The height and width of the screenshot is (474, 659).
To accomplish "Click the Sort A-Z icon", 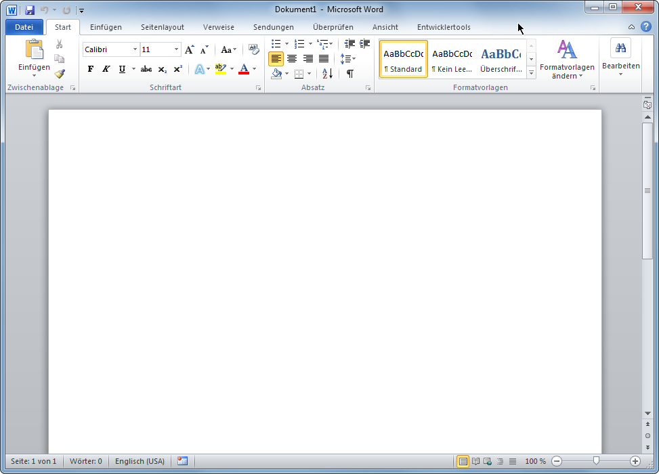I will tap(327, 74).
